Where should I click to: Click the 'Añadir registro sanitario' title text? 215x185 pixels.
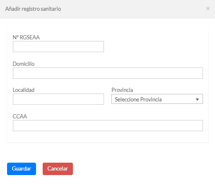[33, 9]
